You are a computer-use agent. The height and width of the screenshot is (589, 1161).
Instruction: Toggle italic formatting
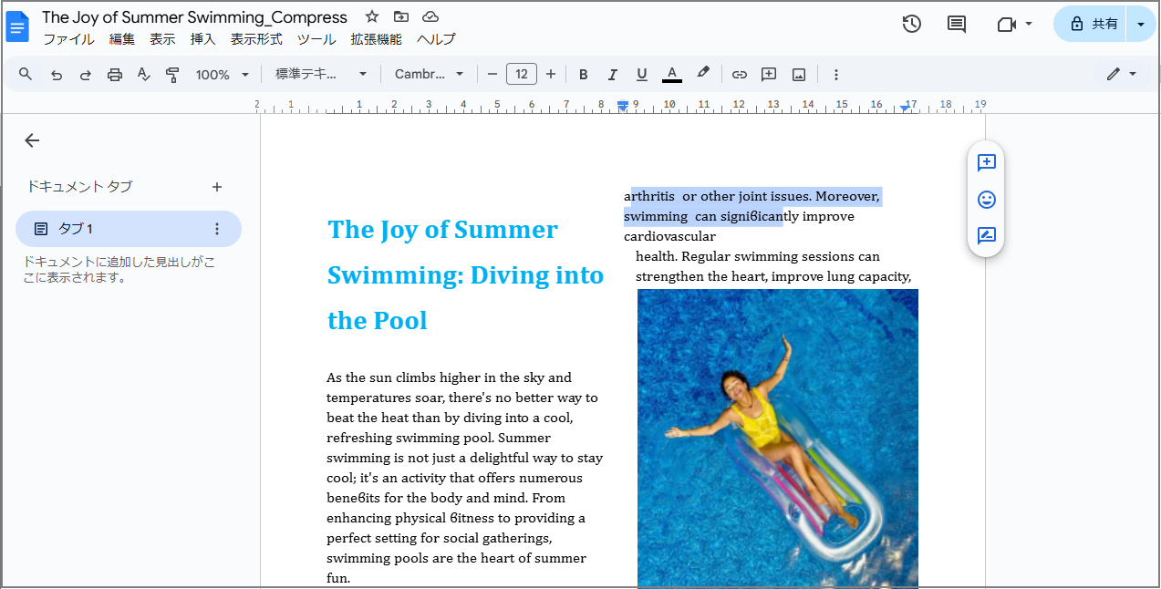(613, 75)
